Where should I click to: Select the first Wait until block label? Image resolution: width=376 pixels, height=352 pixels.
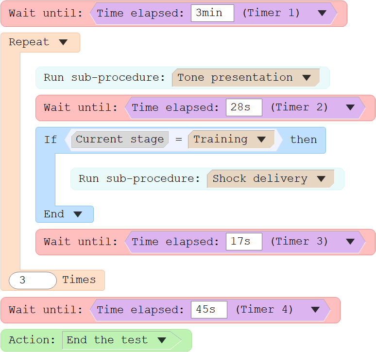46,13
